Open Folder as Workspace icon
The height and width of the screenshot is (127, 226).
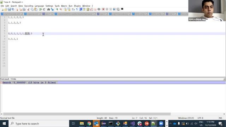tap(95, 10)
